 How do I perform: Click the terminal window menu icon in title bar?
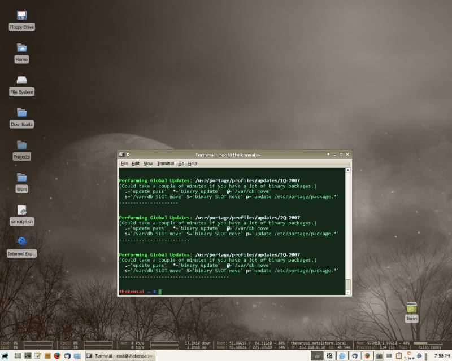pyautogui.click(x=121, y=155)
